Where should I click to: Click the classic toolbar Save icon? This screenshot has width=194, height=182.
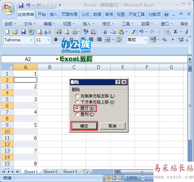(23, 32)
